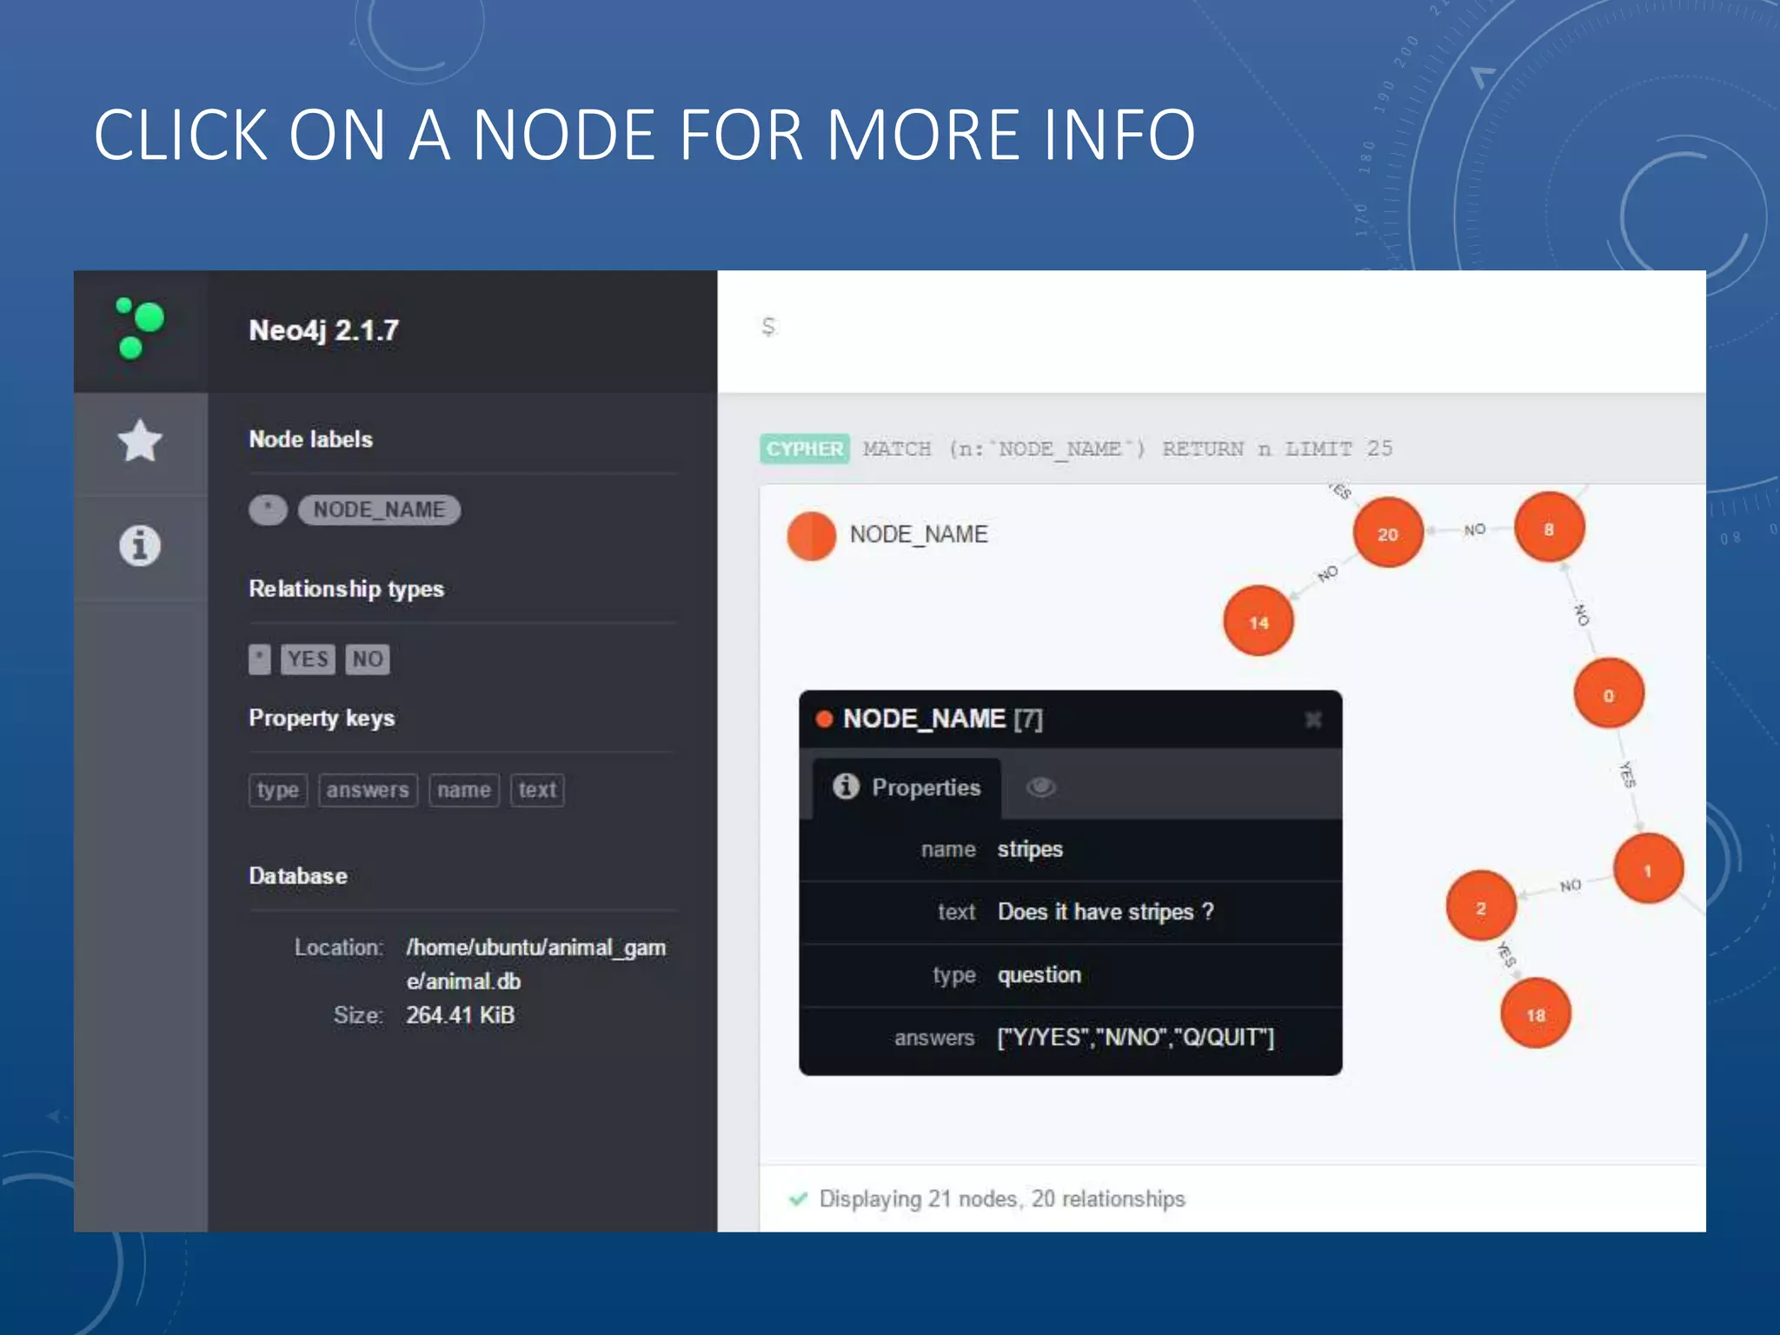Click the NO relationship between nodes 20 and 8
Viewport: 1780px width, 1335px height.
(x=1474, y=529)
